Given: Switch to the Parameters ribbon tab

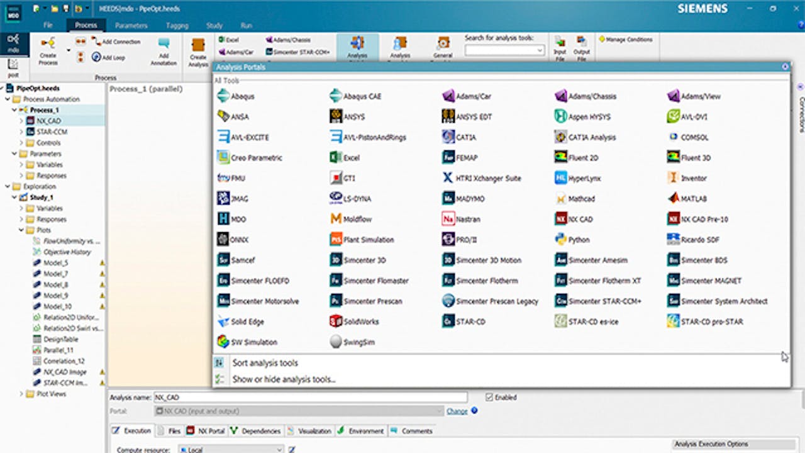Looking at the screenshot, I should [x=131, y=26].
